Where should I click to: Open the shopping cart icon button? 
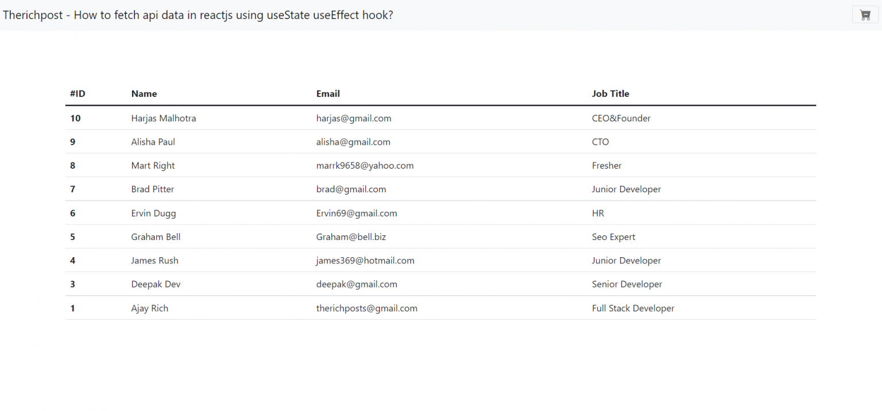[x=865, y=15]
